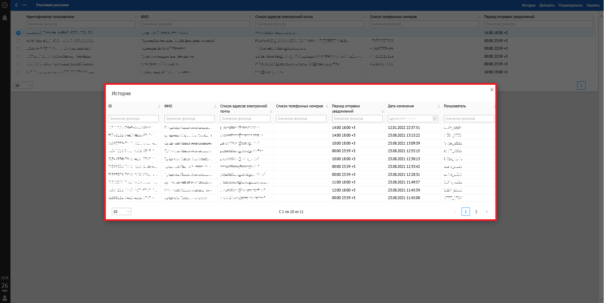Open notifications bell in left sidebar
Image resolution: width=604 pixels, height=303 pixels.
tap(5, 18)
